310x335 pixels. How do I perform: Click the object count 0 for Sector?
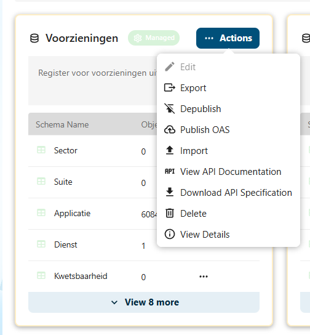tap(143, 151)
